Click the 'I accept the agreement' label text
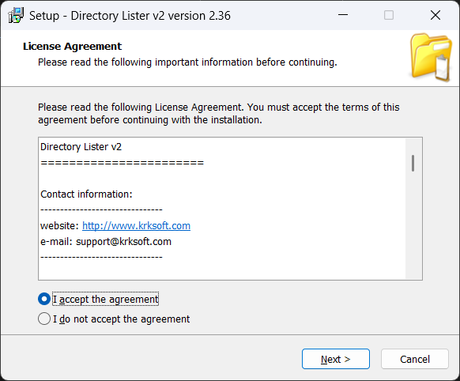This screenshot has width=460, height=381. tap(106, 299)
